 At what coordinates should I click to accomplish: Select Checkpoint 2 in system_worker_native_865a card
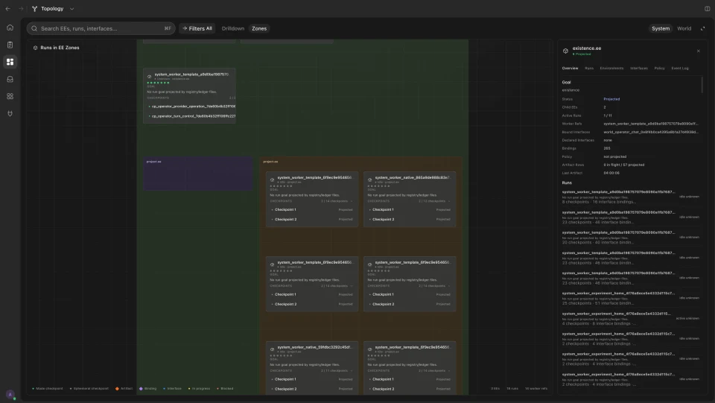tap(410, 219)
